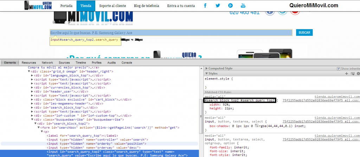The width and height of the screenshot is (360, 157).
Task: Collapse the busquedaarriba div node
Action: (x=32, y=120)
